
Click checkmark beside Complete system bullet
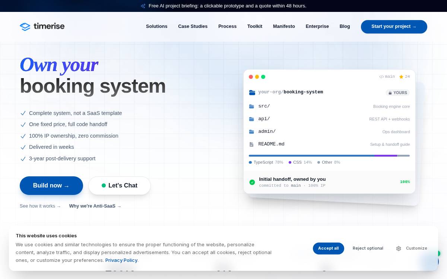pos(23,113)
